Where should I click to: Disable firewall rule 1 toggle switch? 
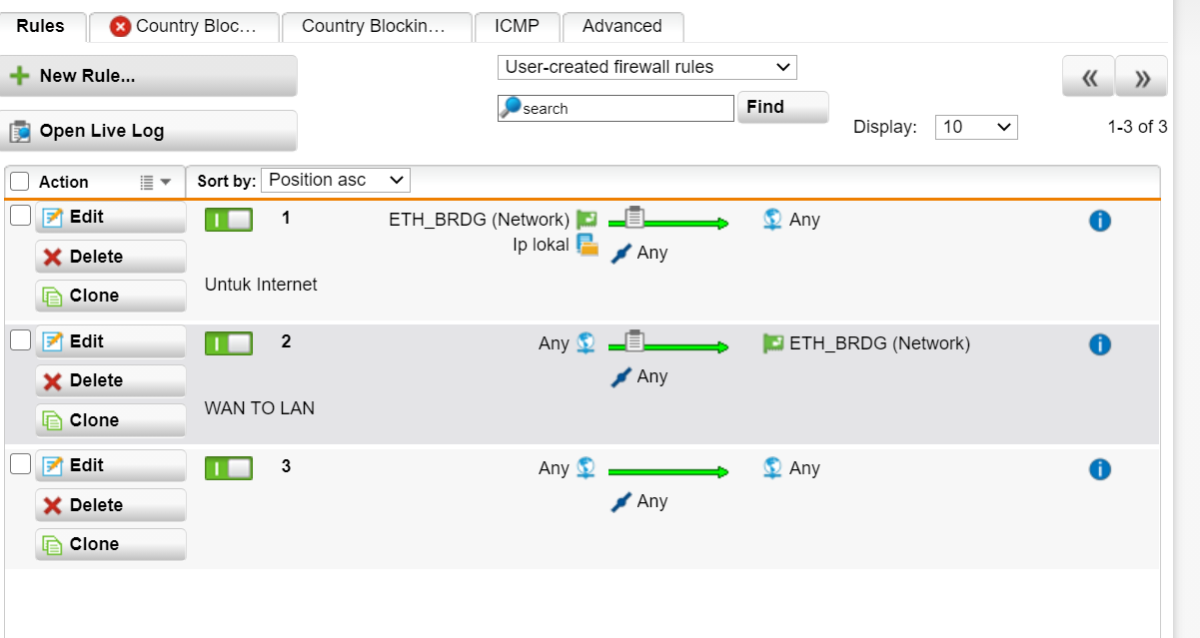(x=228, y=220)
